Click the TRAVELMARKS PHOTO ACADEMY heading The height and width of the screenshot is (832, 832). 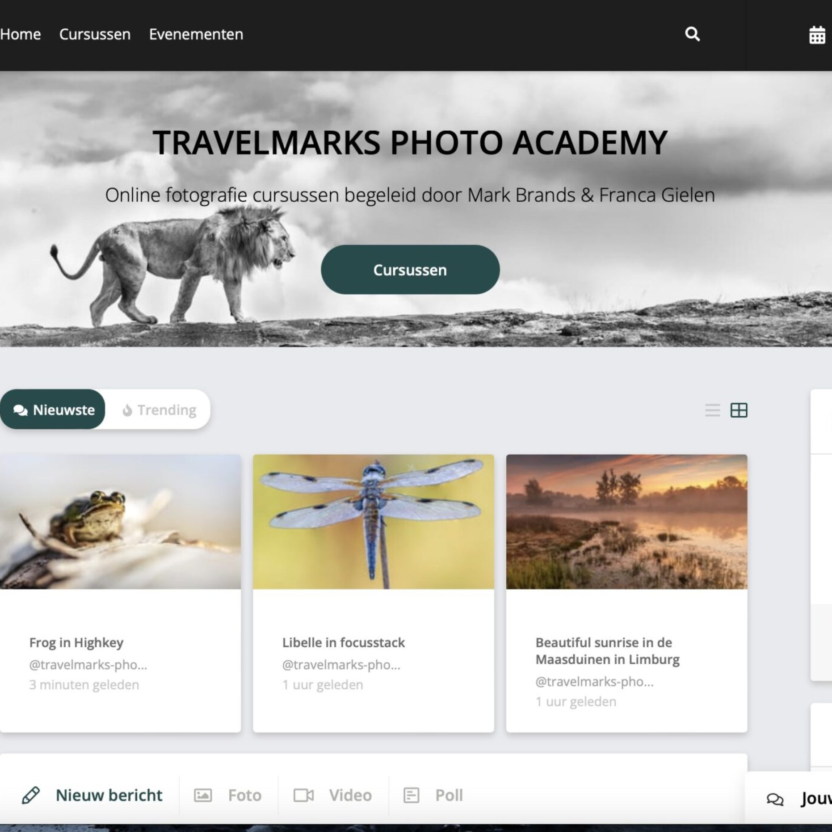pyautogui.click(x=410, y=142)
